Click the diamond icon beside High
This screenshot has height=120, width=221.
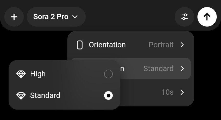[21, 74]
